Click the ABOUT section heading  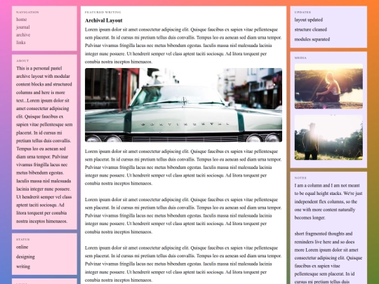[x=22, y=60]
